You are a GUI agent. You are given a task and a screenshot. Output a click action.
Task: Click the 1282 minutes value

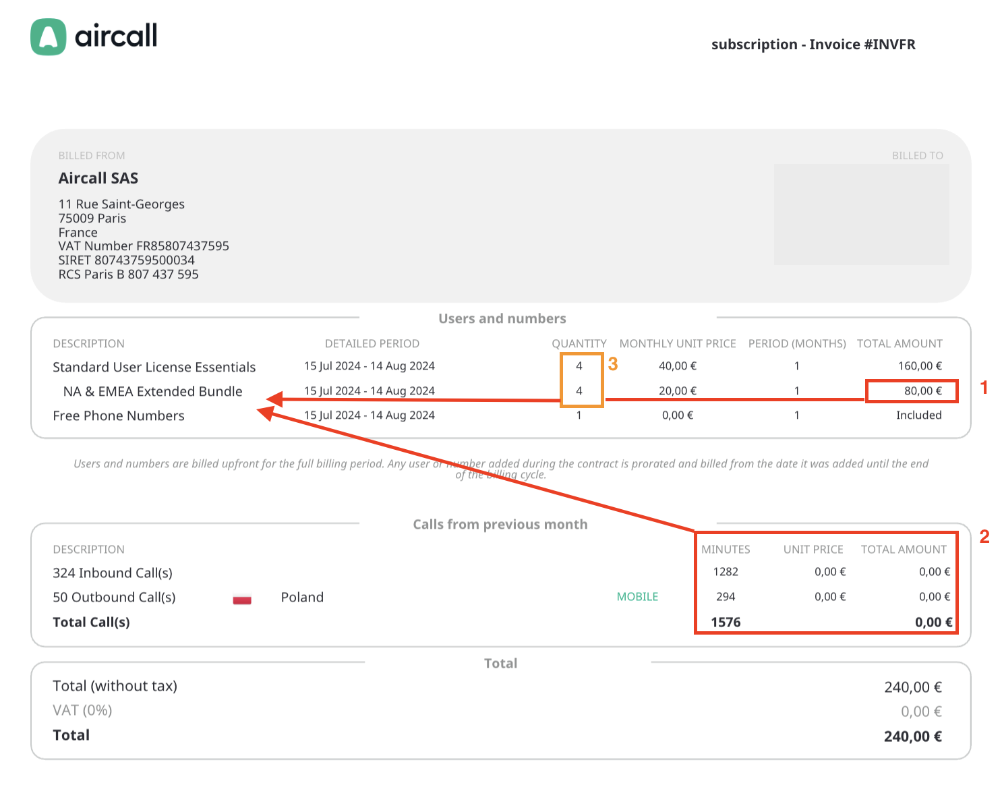coord(726,572)
